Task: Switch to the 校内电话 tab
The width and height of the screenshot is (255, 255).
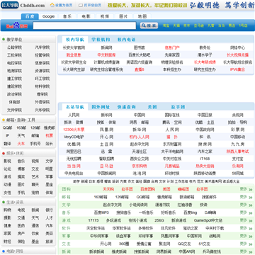Action: [127, 40]
